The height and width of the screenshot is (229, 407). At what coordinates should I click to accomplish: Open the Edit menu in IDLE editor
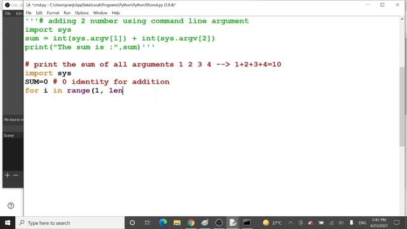pos(39,13)
